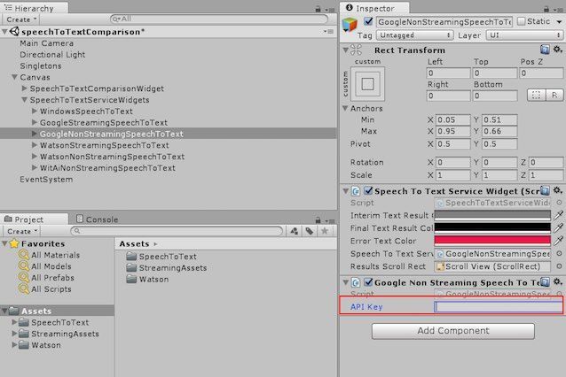This screenshot has height=377, width=566.
Task: Expand the Watson folder in Project tree
Action: 14,344
